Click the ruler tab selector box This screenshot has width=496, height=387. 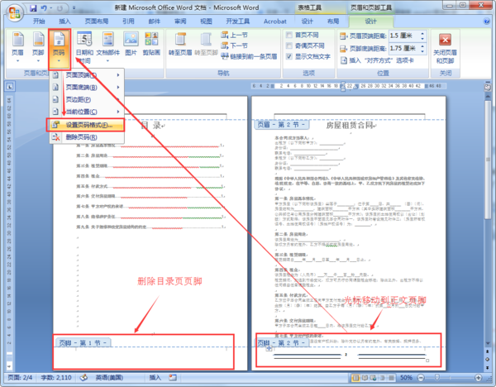(10, 86)
